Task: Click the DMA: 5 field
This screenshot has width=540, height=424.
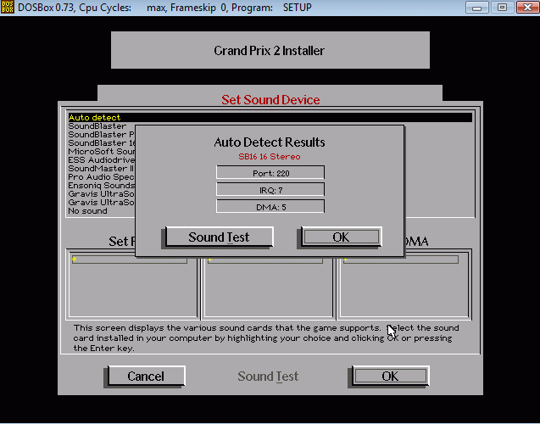Action: (x=270, y=207)
